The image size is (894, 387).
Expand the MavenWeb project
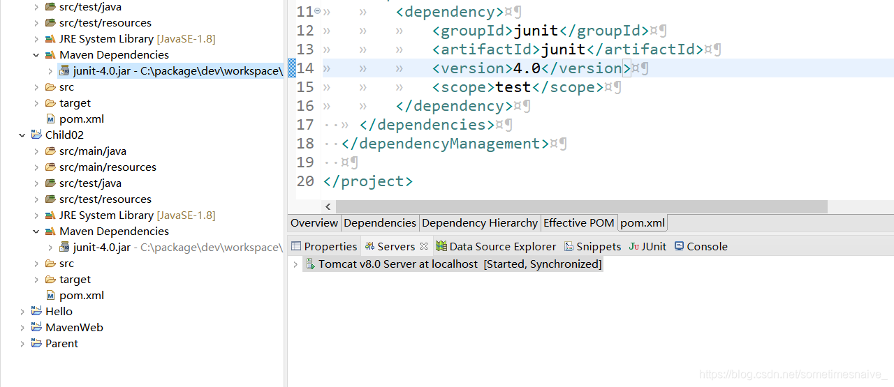tap(22, 327)
